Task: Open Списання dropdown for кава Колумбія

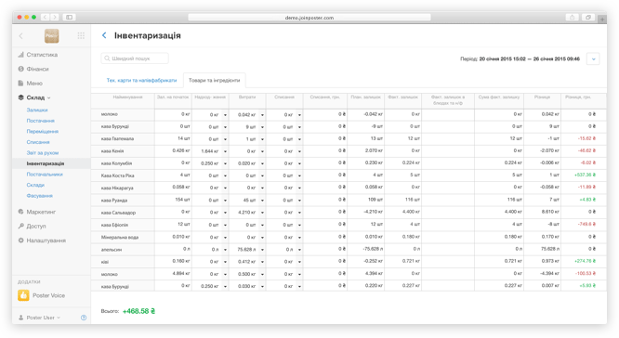Action: click(x=299, y=163)
